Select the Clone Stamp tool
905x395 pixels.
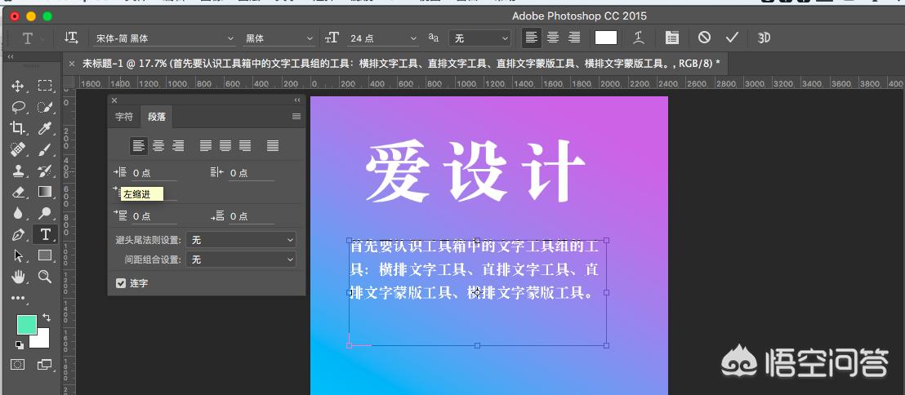pos(18,171)
